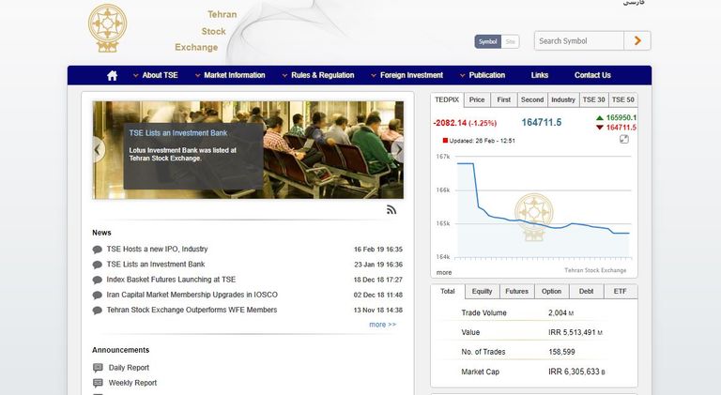
Task: Click more >> link under News
Action: (x=383, y=325)
